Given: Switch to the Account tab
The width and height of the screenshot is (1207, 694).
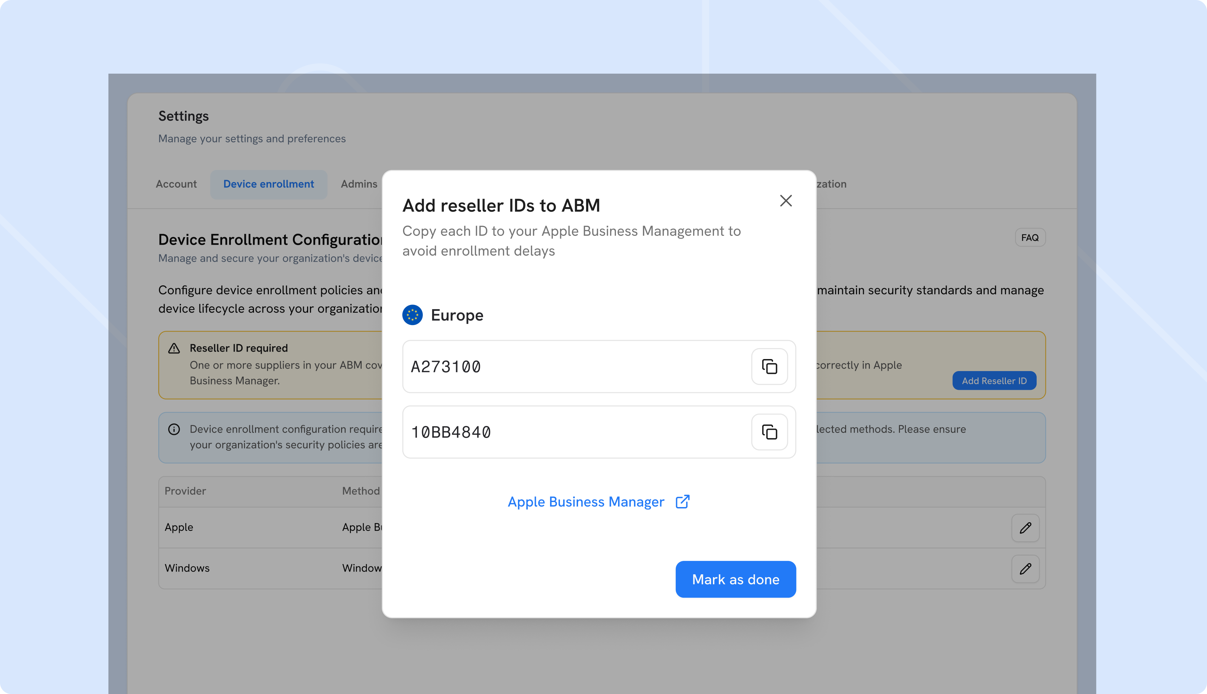Looking at the screenshot, I should pyautogui.click(x=176, y=184).
